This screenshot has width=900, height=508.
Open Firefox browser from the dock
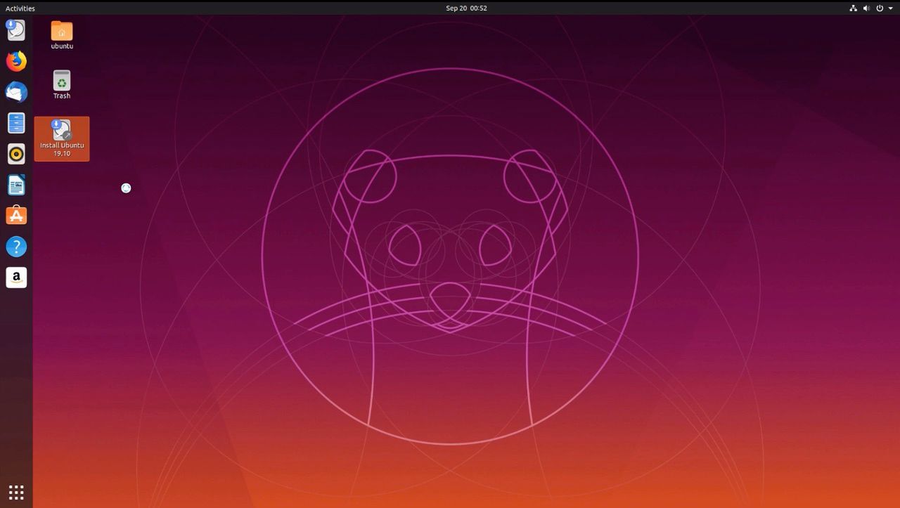point(16,61)
